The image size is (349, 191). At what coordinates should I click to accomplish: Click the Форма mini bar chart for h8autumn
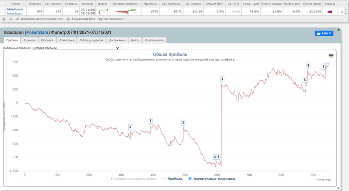click(103, 11)
